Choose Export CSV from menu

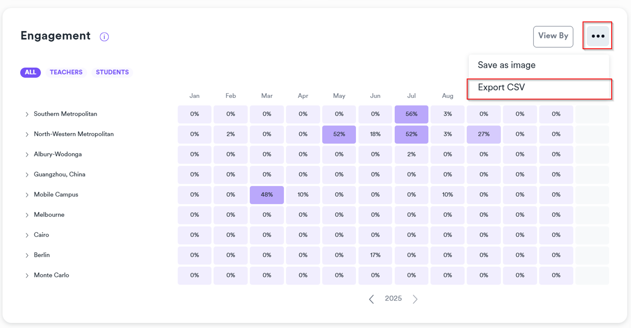click(x=501, y=87)
